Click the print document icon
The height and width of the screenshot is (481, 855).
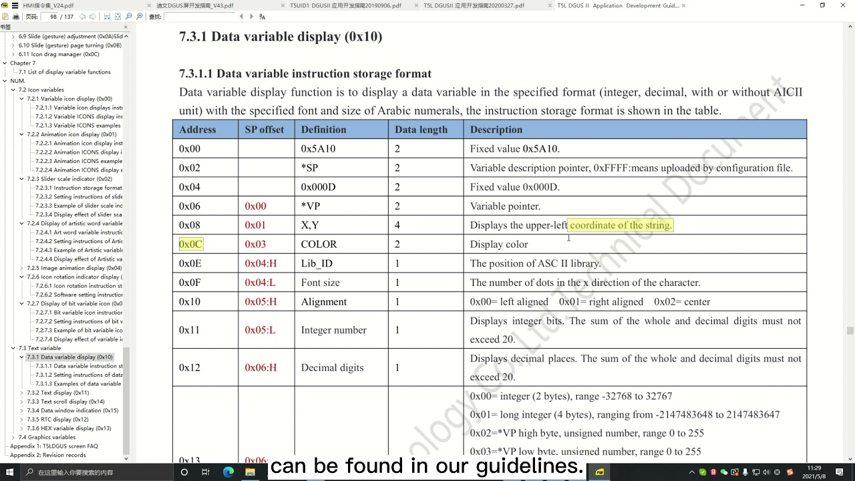(16, 16)
